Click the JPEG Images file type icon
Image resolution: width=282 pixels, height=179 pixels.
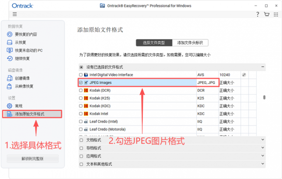point(86,82)
